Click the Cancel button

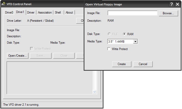pos(143,64)
